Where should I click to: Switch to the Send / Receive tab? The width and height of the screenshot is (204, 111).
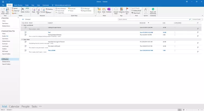click(x=18, y=5)
